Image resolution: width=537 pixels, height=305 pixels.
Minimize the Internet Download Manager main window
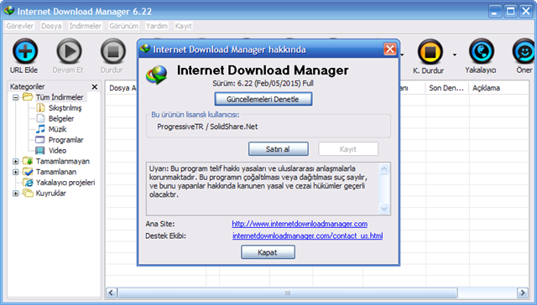(494, 12)
